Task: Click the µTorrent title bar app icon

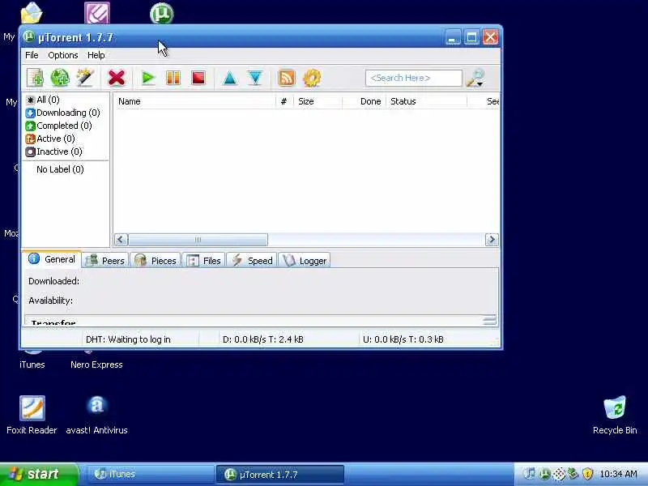Action: [x=28, y=37]
